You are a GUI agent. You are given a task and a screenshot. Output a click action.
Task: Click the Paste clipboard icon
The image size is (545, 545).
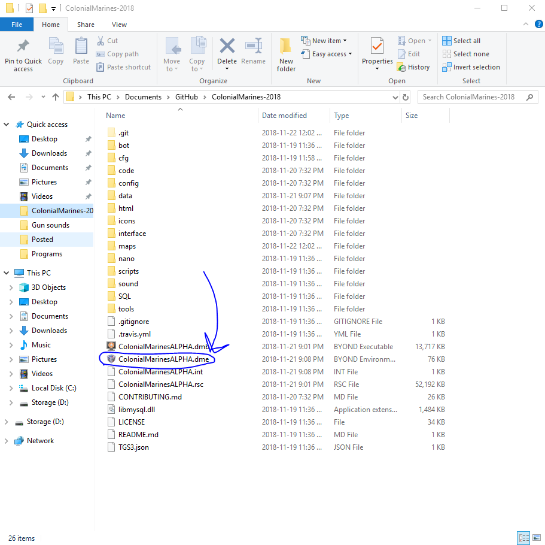[81, 46]
